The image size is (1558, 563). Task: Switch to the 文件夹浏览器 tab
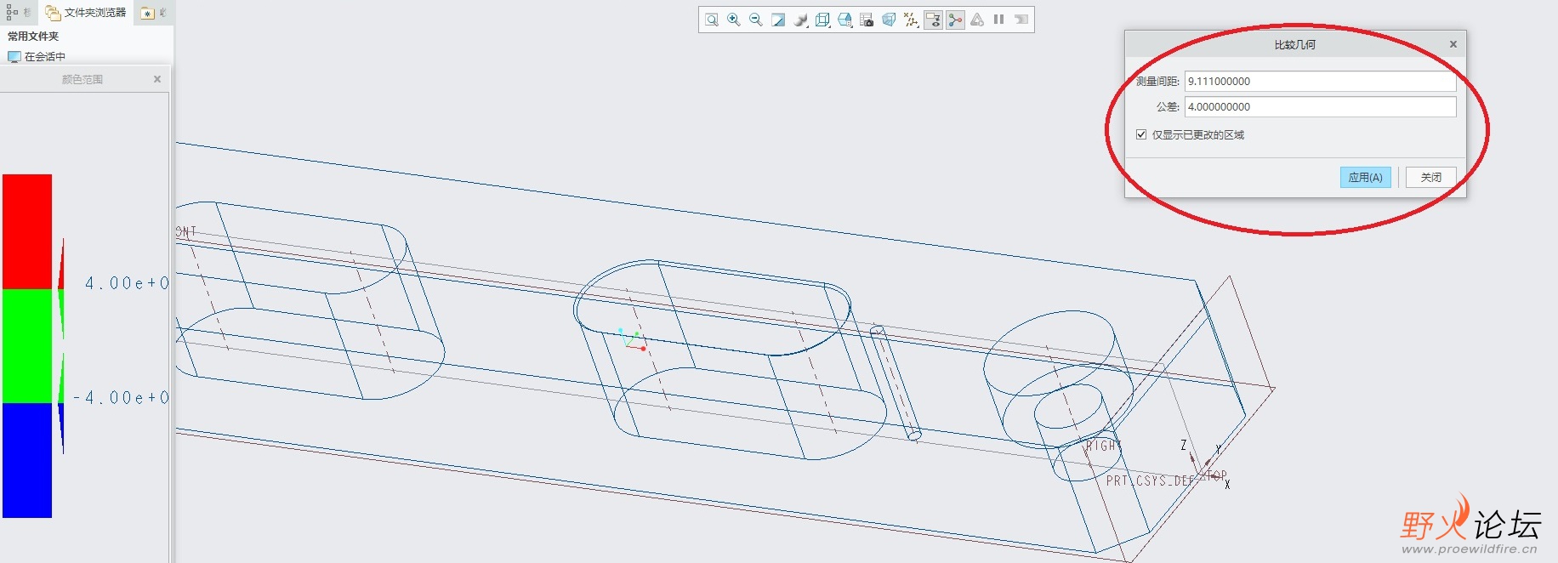pos(87,13)
